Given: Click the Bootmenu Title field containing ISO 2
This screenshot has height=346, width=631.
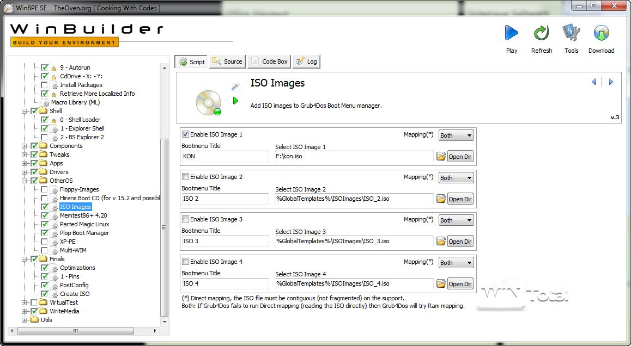Looking at the screenshot, I should tap(225, 199).
